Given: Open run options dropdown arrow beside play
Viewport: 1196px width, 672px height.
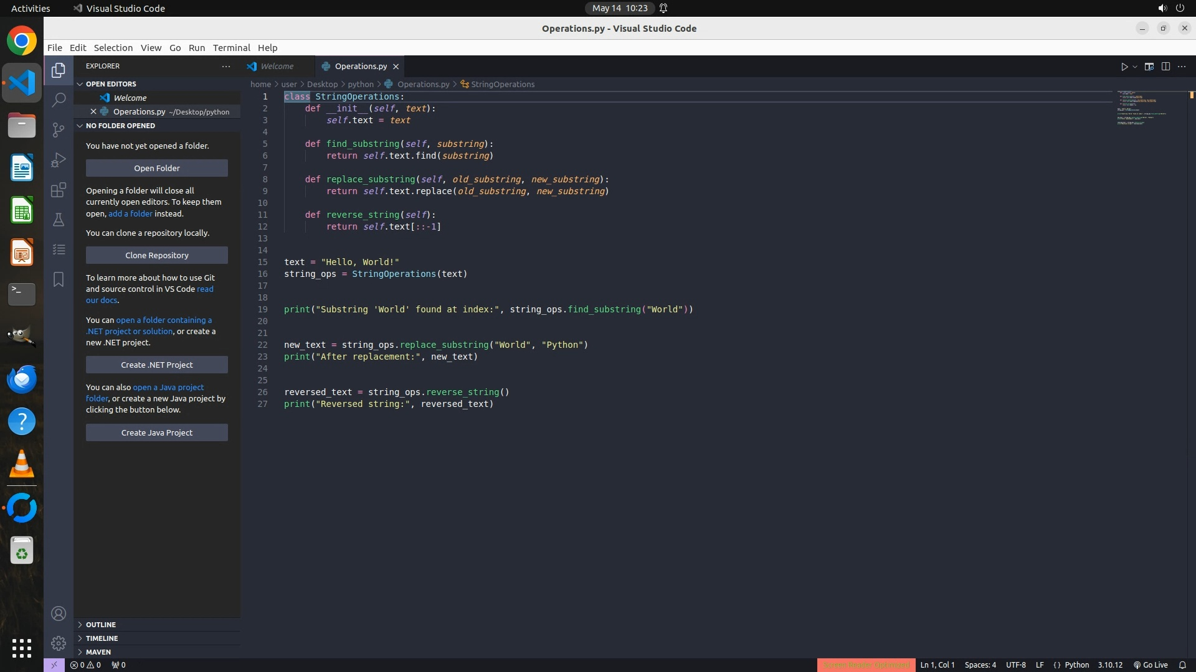Looking at the screenshot, I should pyautogui.click(x=1135, y=67).
